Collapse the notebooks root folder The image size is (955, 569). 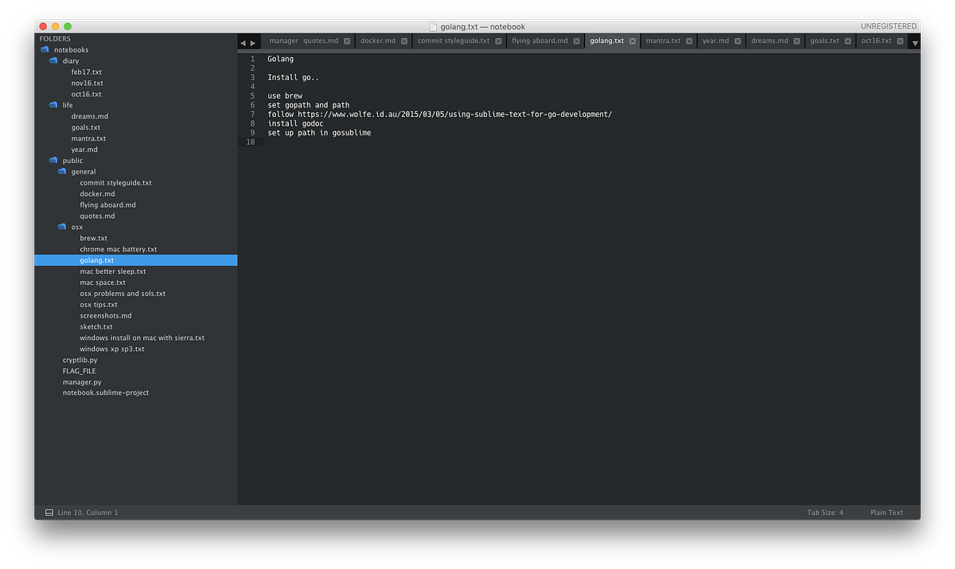[x=45, y=49]
